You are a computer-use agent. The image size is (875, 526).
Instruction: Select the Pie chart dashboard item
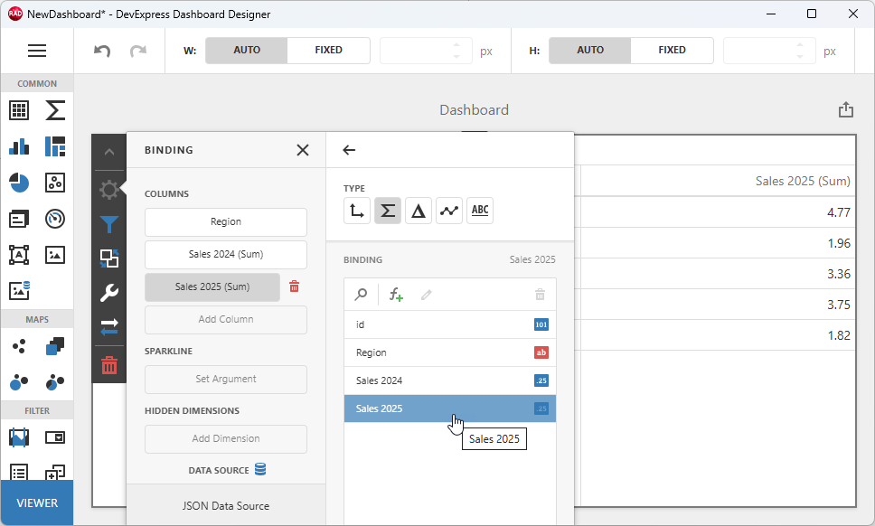click(19, 183)
